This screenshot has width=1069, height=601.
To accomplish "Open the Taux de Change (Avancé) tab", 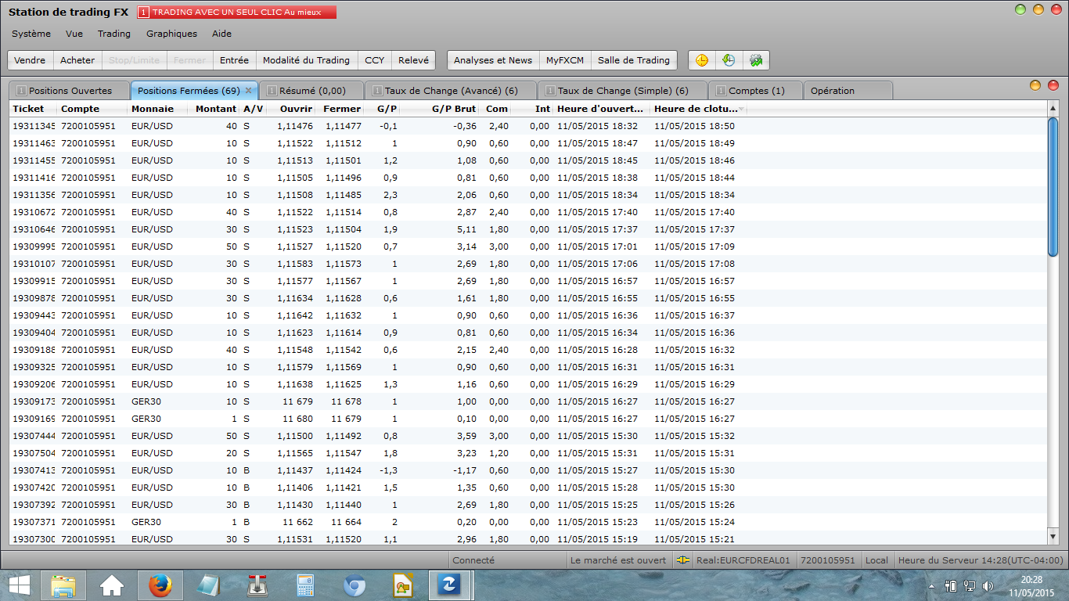I will click(x=452, y=91).
